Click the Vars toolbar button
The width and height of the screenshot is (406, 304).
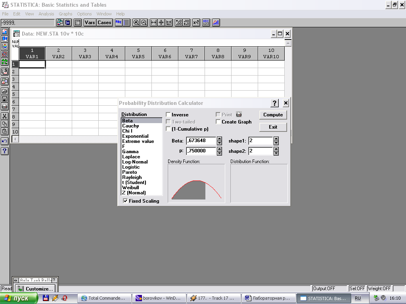(90, 23)
